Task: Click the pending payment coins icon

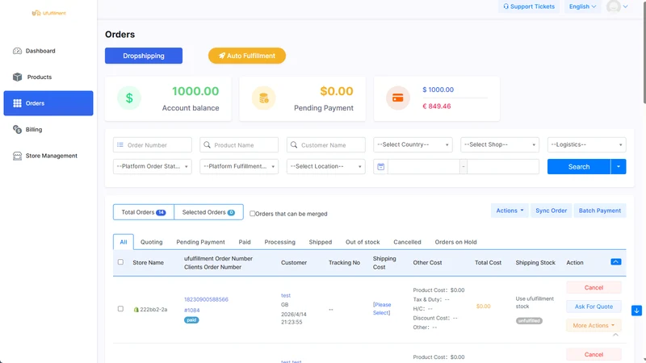Action: tap(264, 98)
